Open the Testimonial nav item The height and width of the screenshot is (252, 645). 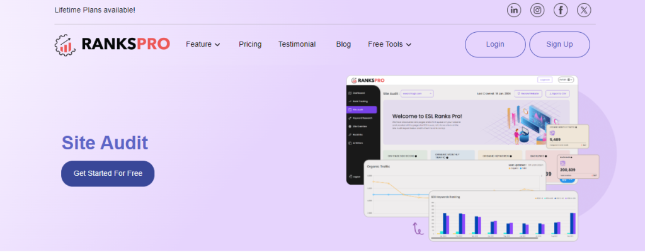pyautogui.click(x=297, y=45)
